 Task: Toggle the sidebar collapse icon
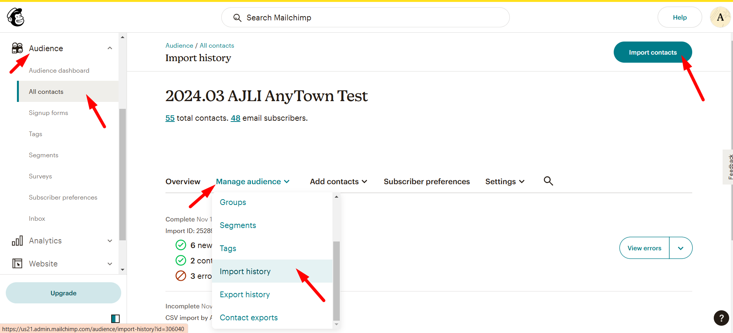pyautogui.click(x=115, y=318)
